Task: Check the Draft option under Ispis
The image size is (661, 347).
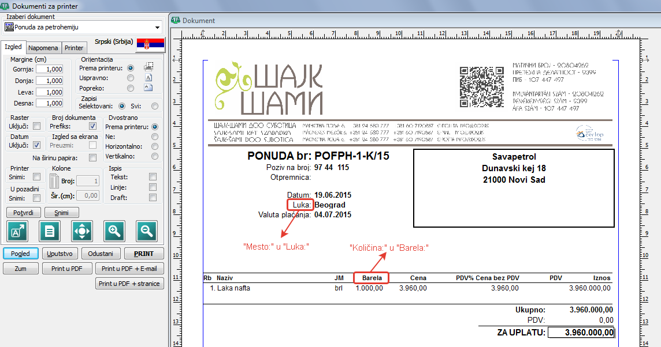Action: pos(153,198)
